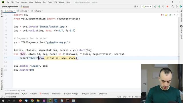Click the Run with Coverage icon

[x=163, y=7]
